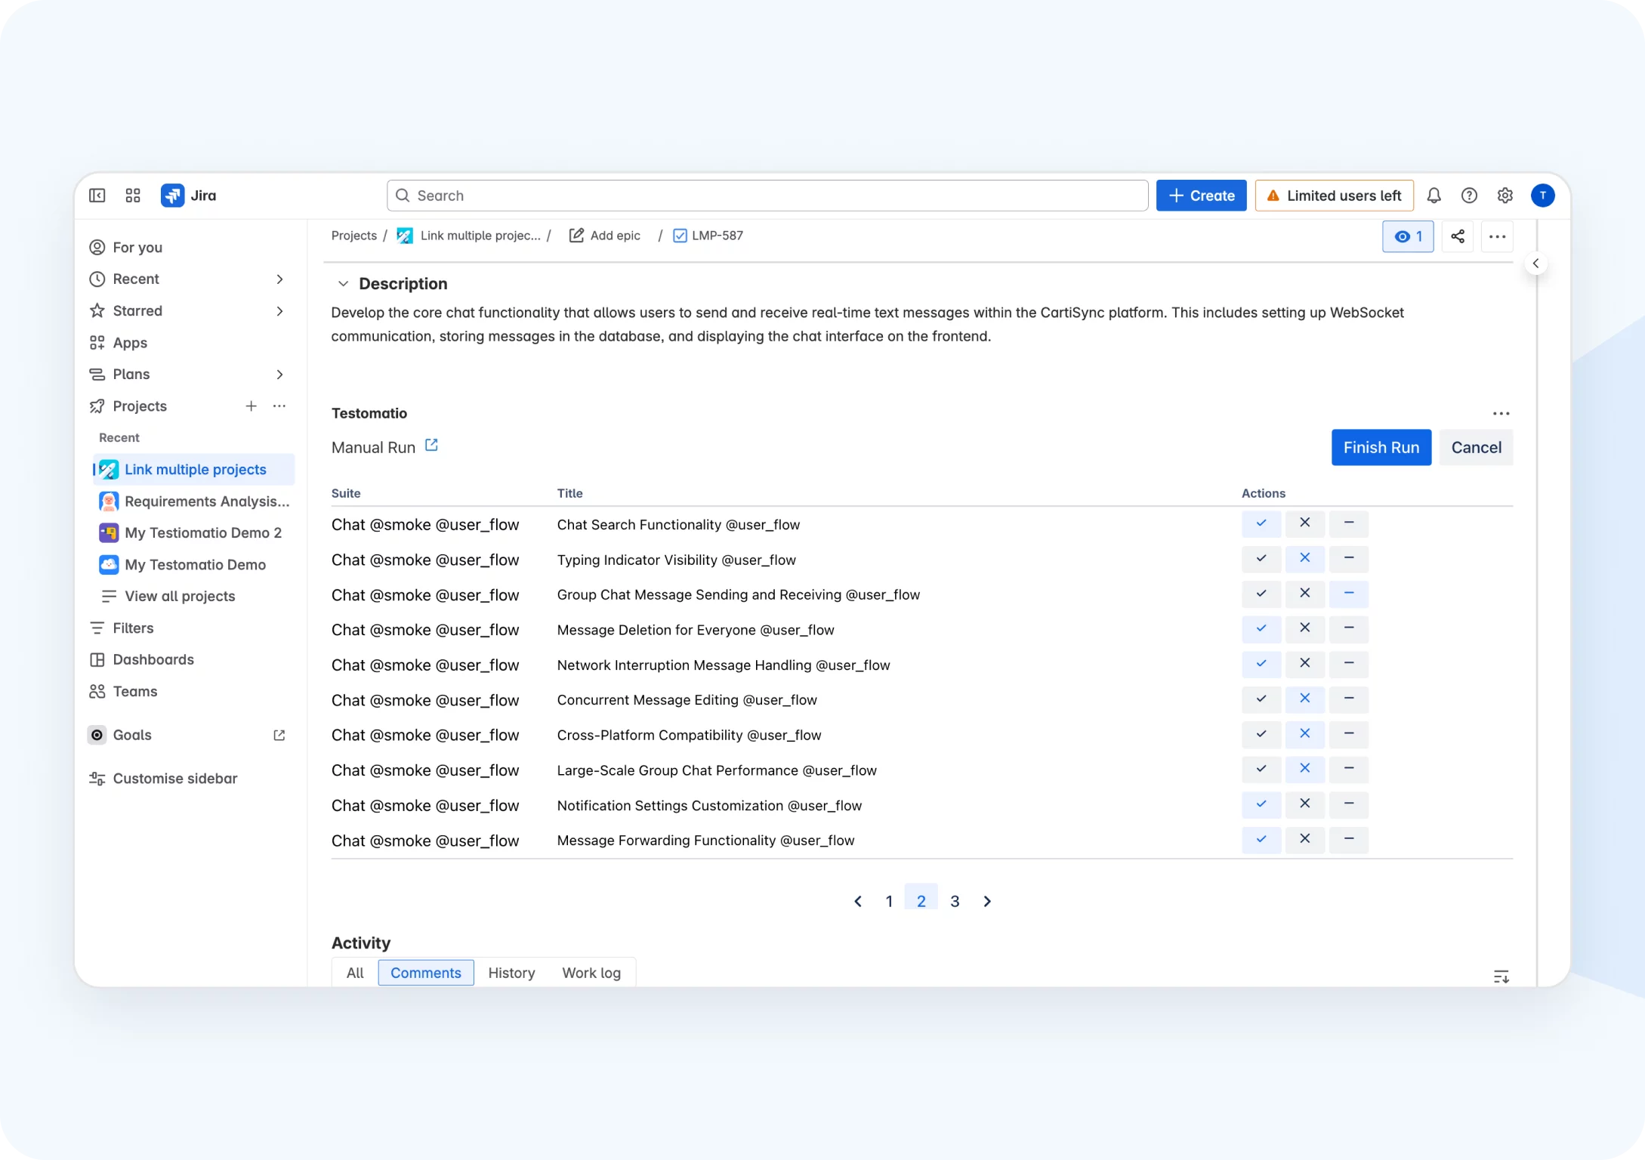
Task: Open the help question mark icon
Action: (1469, 196)
